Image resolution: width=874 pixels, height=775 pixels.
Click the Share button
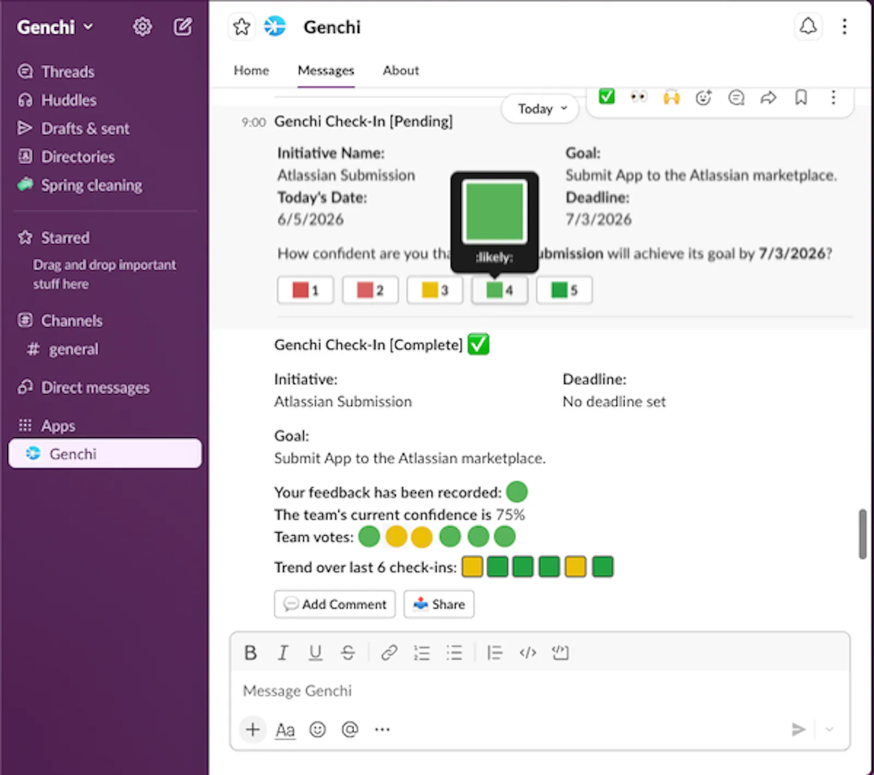click(x=439, y=604)
